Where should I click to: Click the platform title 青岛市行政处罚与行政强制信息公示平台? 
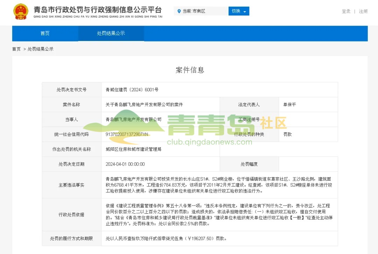98,9
